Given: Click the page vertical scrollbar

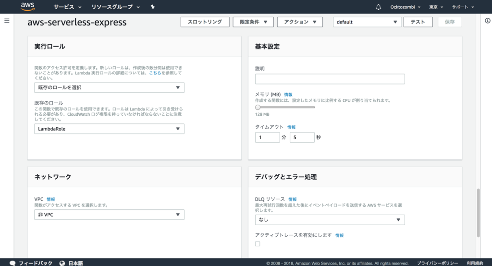Looking at the screenshot, I should click(478, 213).
